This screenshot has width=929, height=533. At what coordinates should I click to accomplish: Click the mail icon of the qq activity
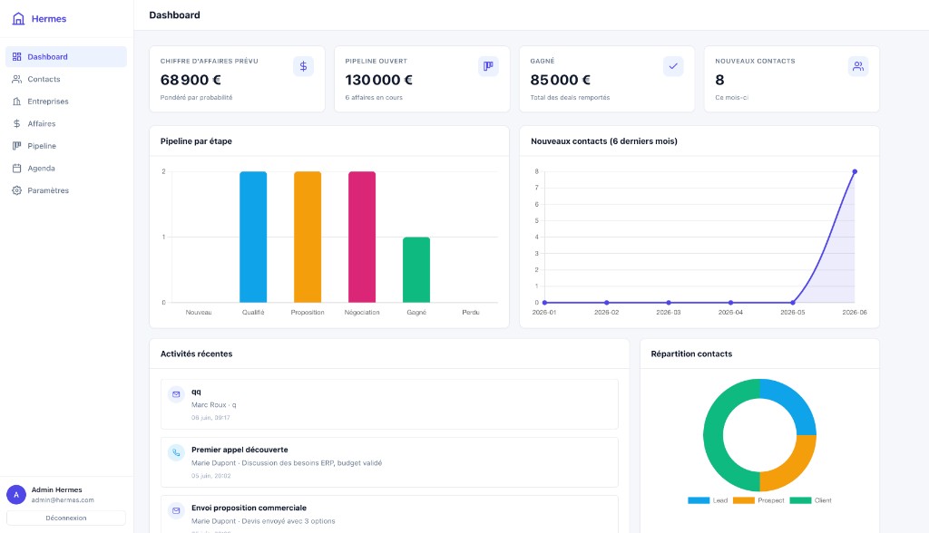[176, 394]
